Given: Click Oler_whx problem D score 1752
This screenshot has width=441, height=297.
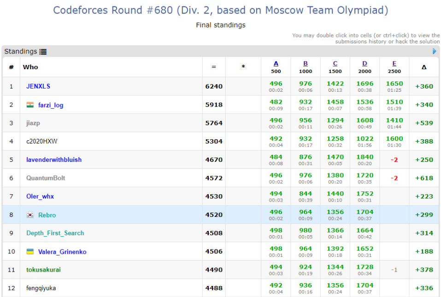Looking at the screenshot, I should 365,193.
